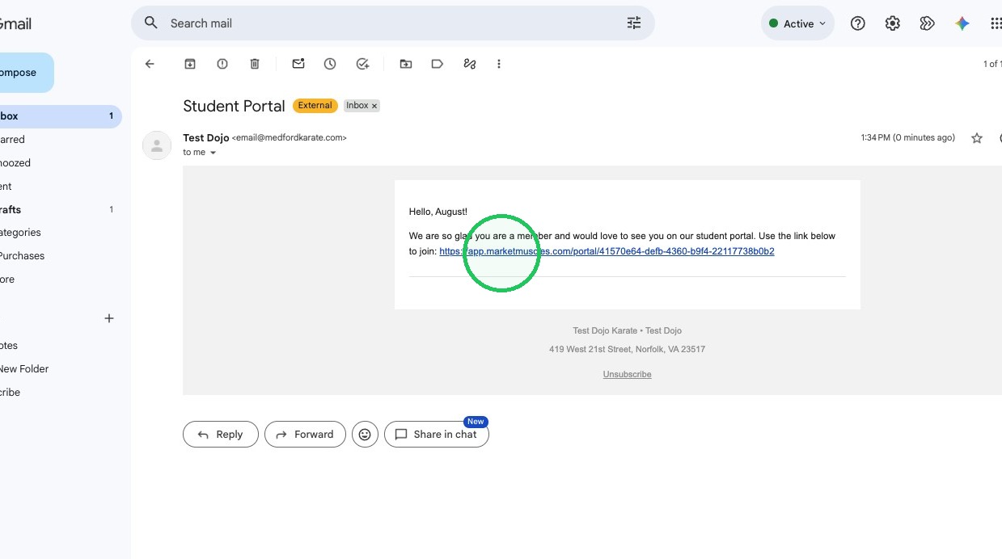The image size is (1002, 559).
Task: Star the Test Dojo email
Action: coord(977,138)
